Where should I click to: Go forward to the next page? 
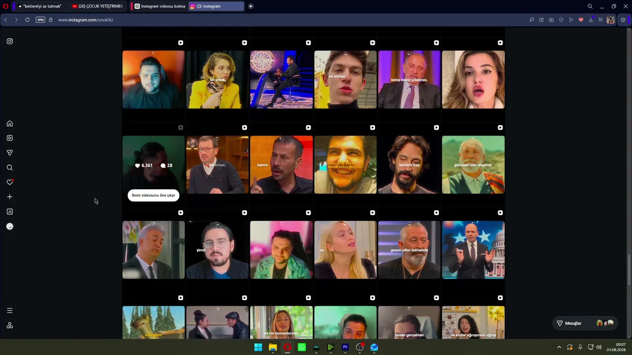click(16, 20)
